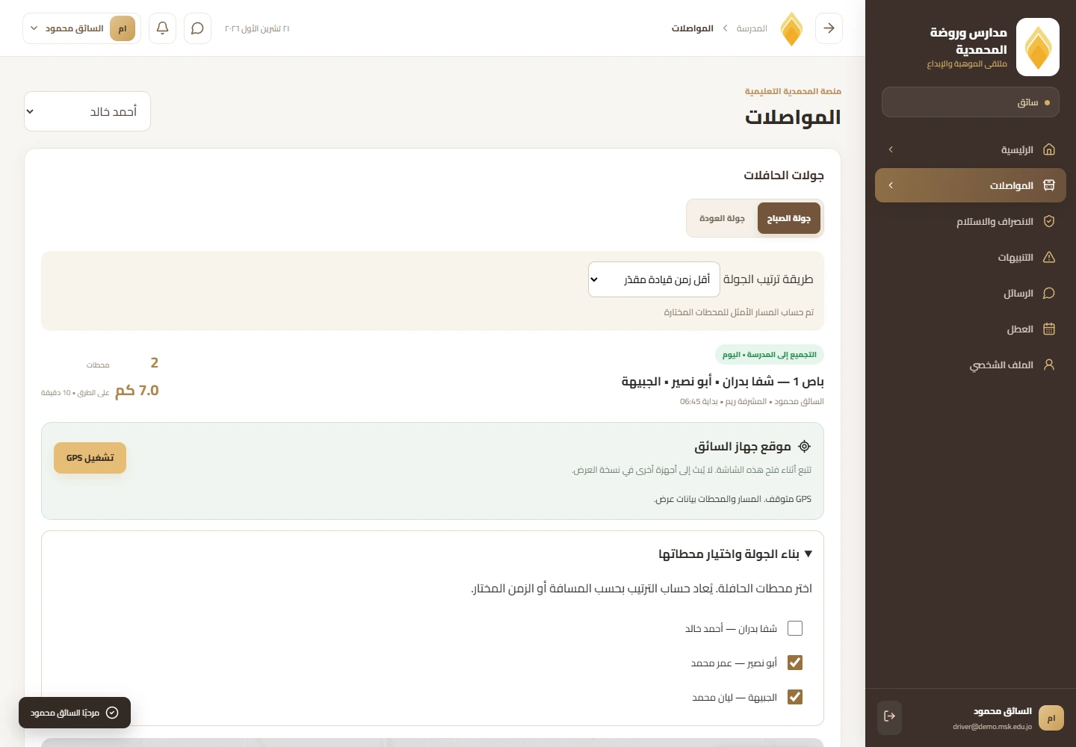Uncheck the أبو نصير — عمر محمد checkbox
Image resolution: width=1076 pixels, height=747 pixels.
[795, 663]
